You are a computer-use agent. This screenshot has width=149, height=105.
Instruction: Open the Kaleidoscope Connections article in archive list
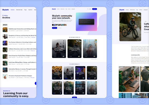click(x=22, y=29)
